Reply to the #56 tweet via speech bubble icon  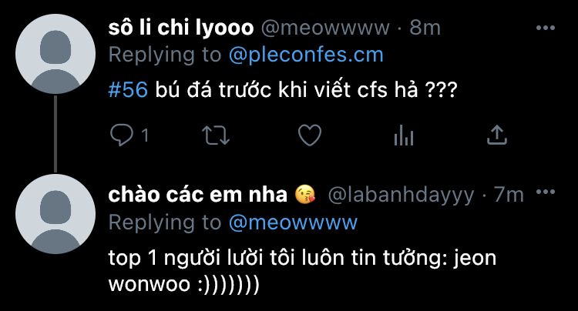point(122,135)
